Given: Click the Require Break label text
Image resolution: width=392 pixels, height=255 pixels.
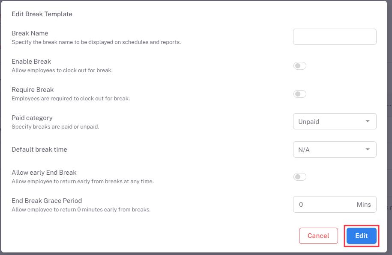Looking at the screenshot, I should [x=33, y=90].
